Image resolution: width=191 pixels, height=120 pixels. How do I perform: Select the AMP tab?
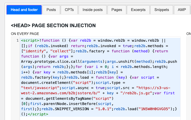(182, 10)
